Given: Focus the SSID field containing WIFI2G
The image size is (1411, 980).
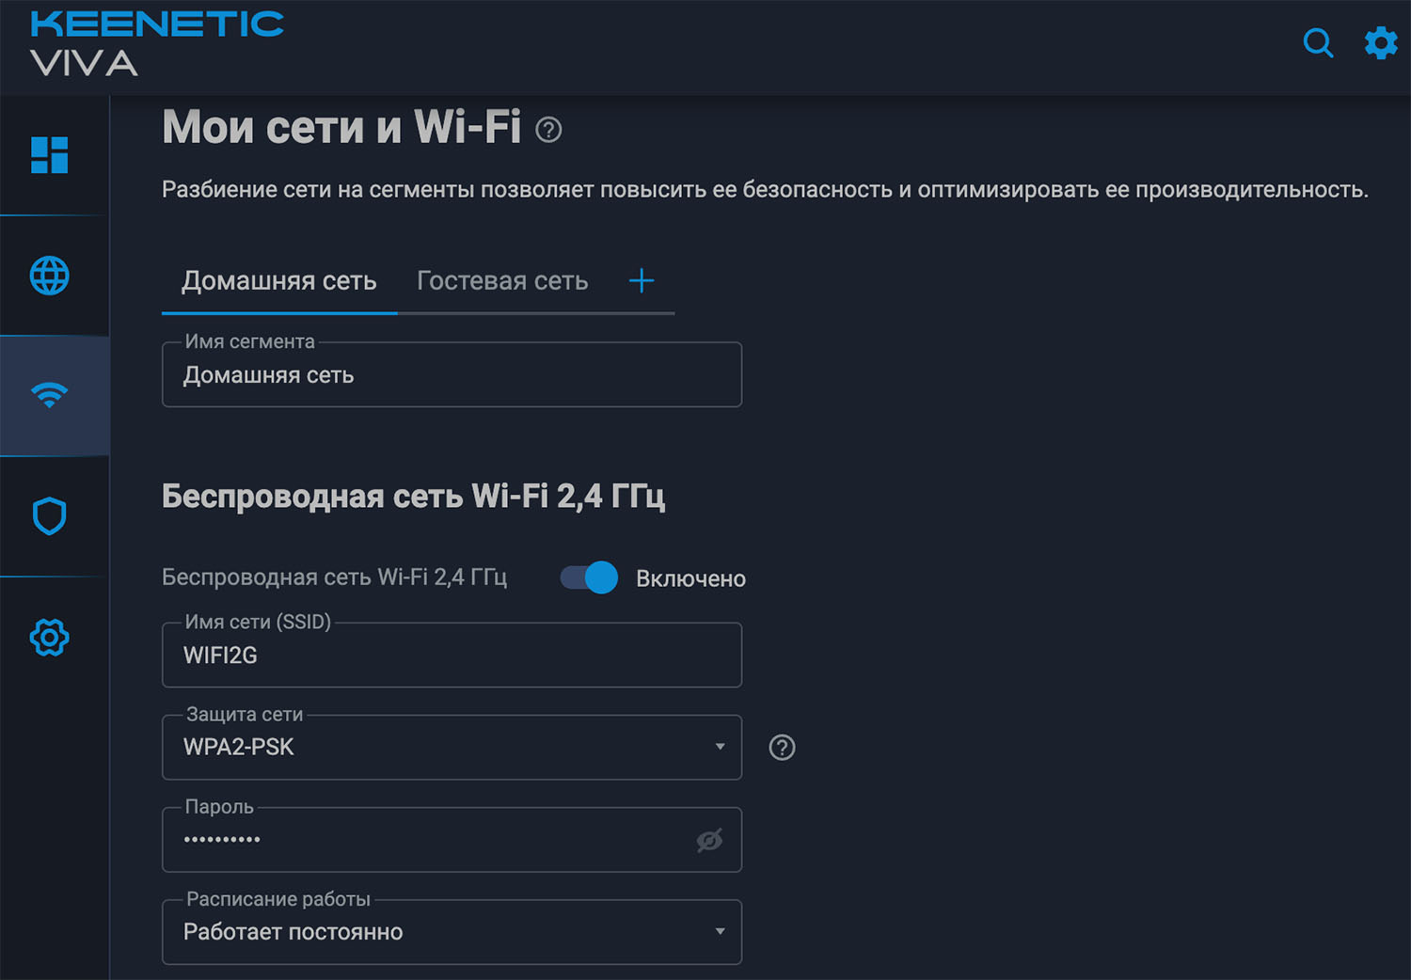Looking at the screenshot, I should (x=452, y=656).
